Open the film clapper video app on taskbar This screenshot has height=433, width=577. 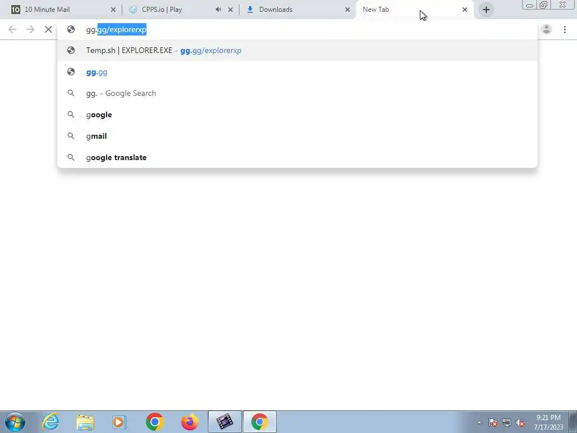(x=225, y=422)
